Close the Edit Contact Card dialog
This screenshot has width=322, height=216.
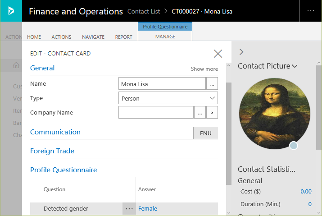[x=218, y=54]
